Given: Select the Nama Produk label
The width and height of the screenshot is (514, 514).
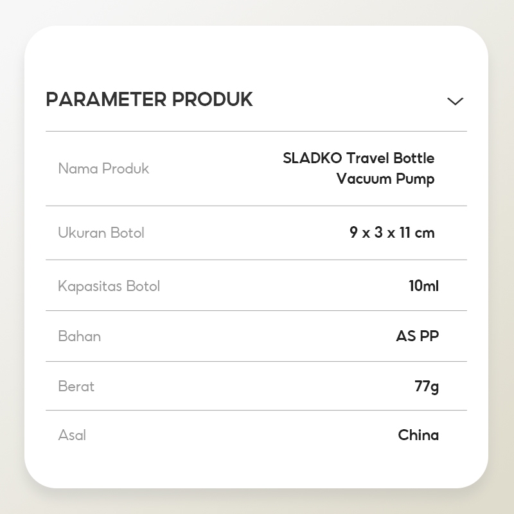Looking at the screenshot, I should coord(103,168).
